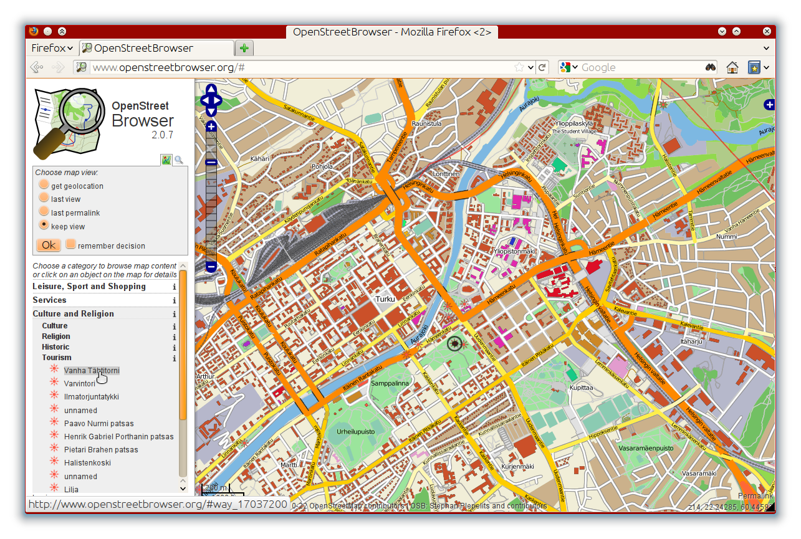This screenshot has height=539, width=801.
Task: Click the circled highlighted marker on the map
Action: 454,343
